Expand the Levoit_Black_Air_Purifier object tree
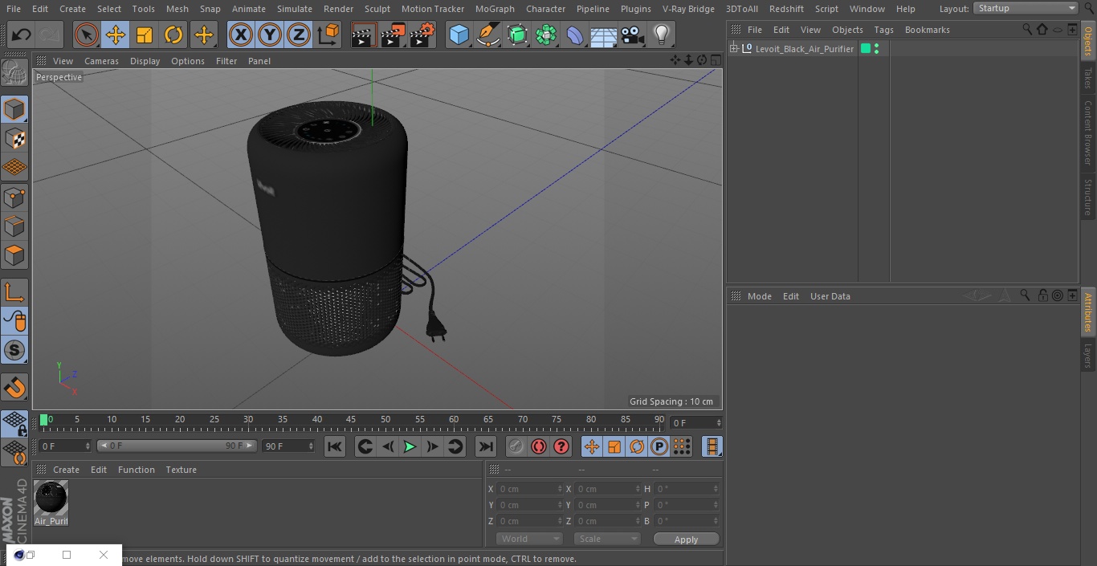1097x566 pixels. pyautogui.click(x=733, y=49)
